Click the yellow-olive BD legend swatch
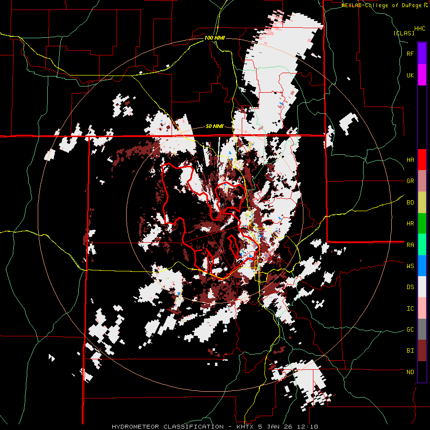The height and width of the screenshot is (430, 430). (422, 202)
